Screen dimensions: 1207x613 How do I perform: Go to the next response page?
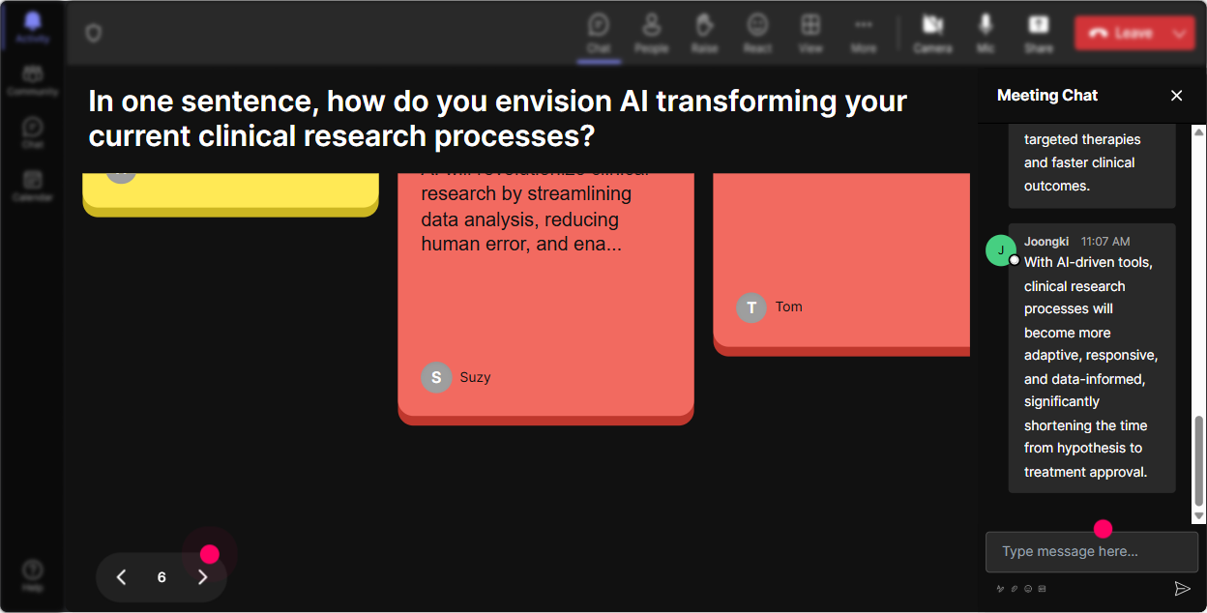[x=202, y=577]
